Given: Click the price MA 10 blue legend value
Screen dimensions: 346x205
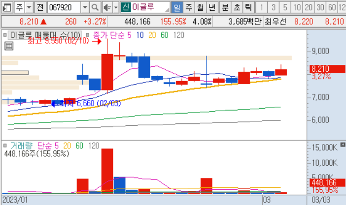Looking at the screenshot, I should (x=140, y=35).
